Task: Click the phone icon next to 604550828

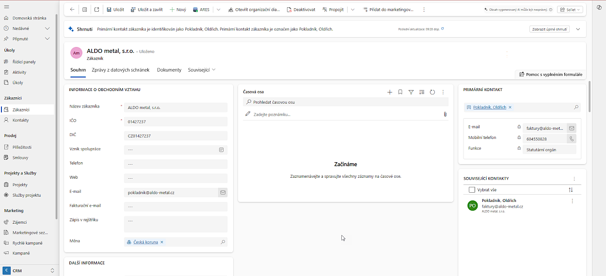Action: point(572,139)
